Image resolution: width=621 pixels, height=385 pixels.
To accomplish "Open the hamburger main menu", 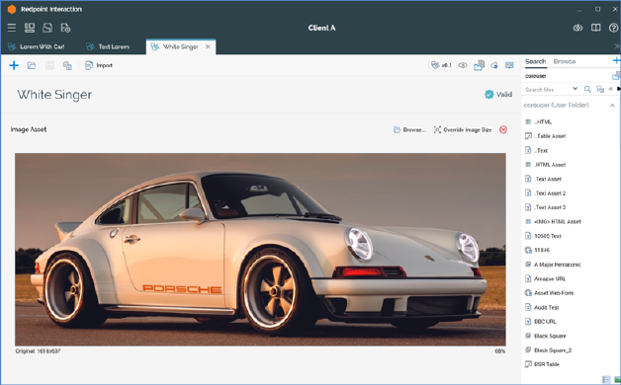I will click(12, 28).
